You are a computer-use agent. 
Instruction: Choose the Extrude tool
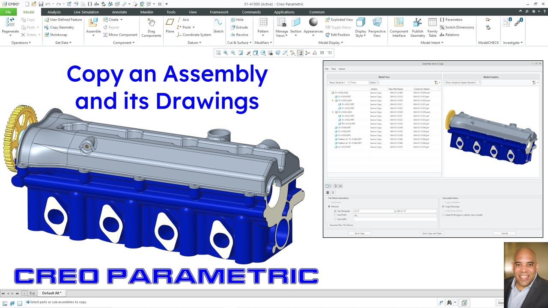click(x=239, y=27)
